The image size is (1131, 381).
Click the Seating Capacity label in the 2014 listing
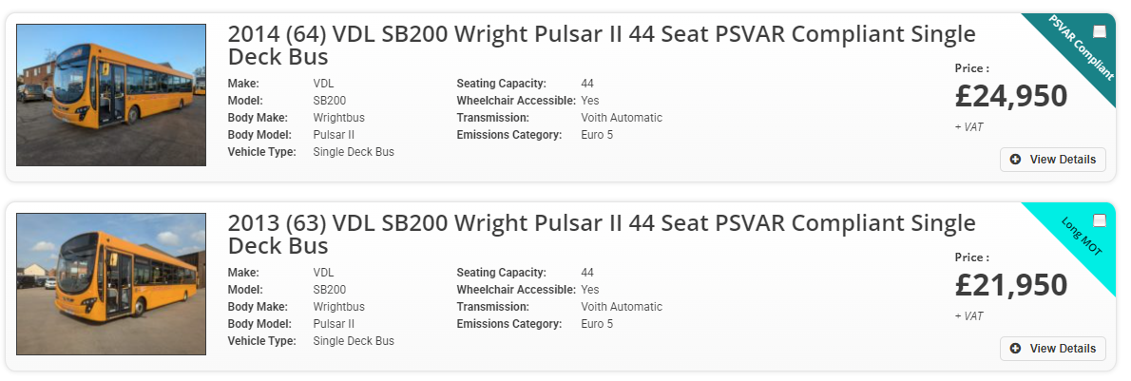(x=501, y=84)
